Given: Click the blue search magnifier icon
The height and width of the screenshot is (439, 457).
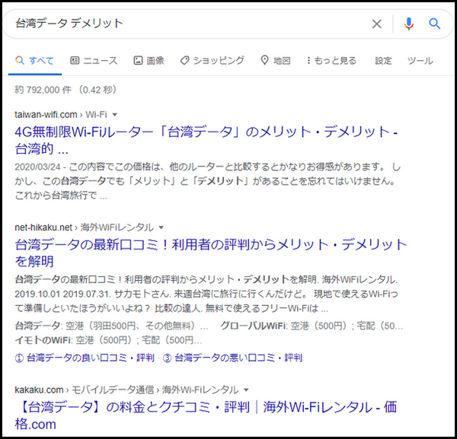Looking at the screenshot, I should click(435, 24).
